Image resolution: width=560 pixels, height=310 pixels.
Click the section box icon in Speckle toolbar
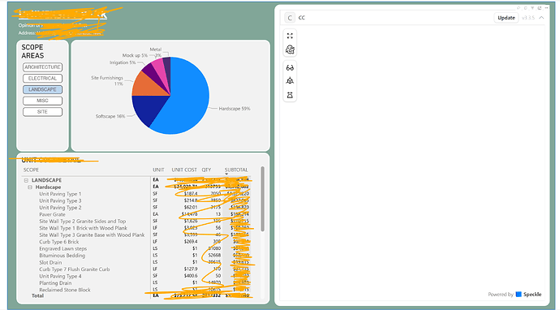coord(290,95)
